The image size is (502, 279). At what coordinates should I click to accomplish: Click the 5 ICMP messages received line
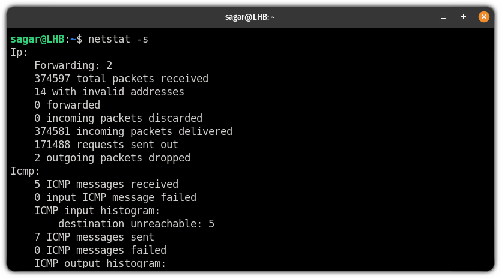tap(106, 184)
